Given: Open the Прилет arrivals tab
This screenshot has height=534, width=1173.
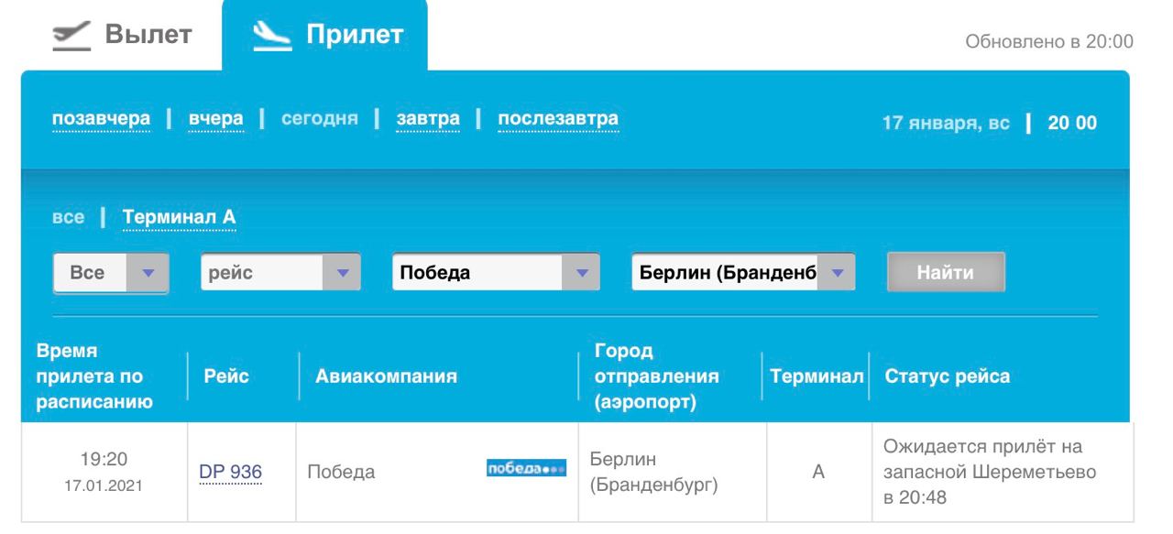Looking at the screenshot, I should click(325, 36).
